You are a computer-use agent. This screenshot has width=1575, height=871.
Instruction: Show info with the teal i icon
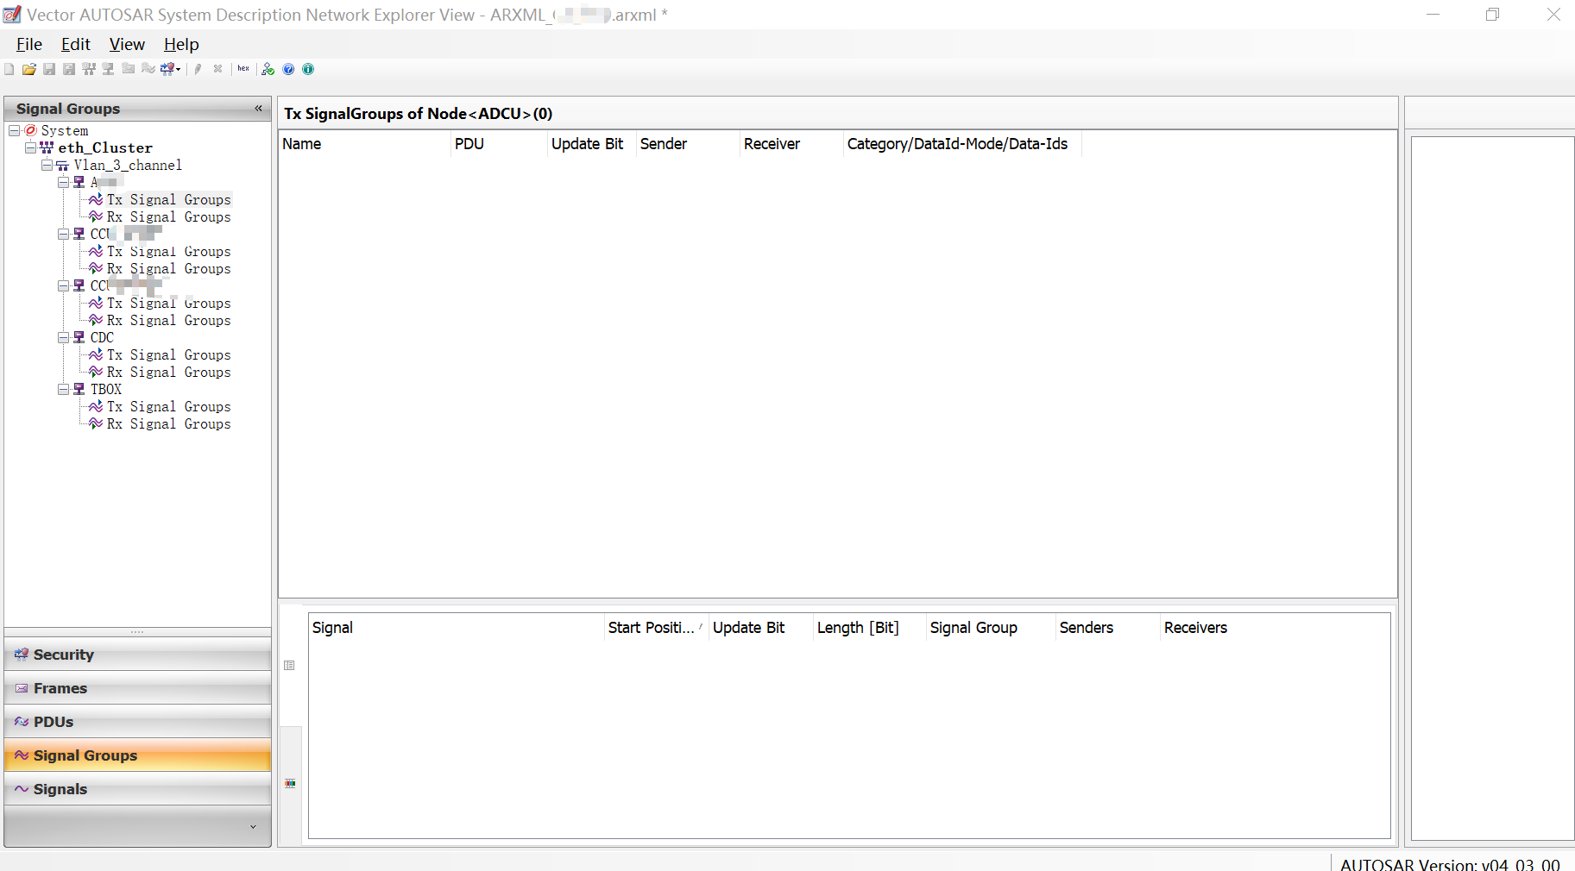(x=308, y=69)
